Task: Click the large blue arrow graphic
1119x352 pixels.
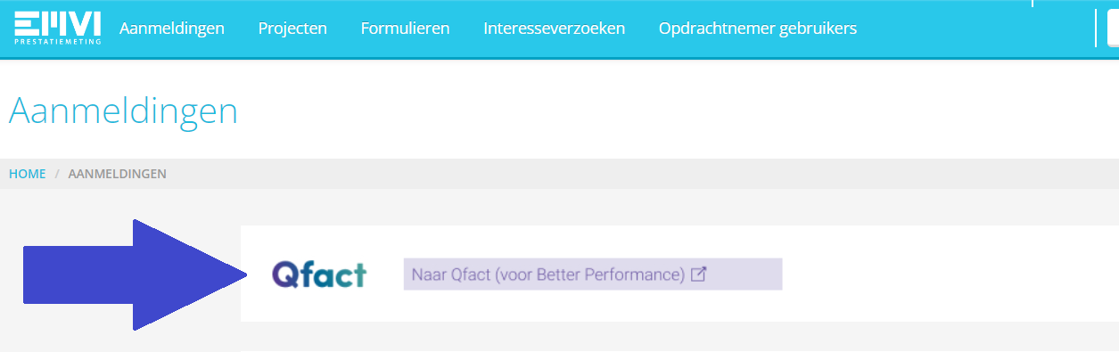Action: click(x=135, y=274)
